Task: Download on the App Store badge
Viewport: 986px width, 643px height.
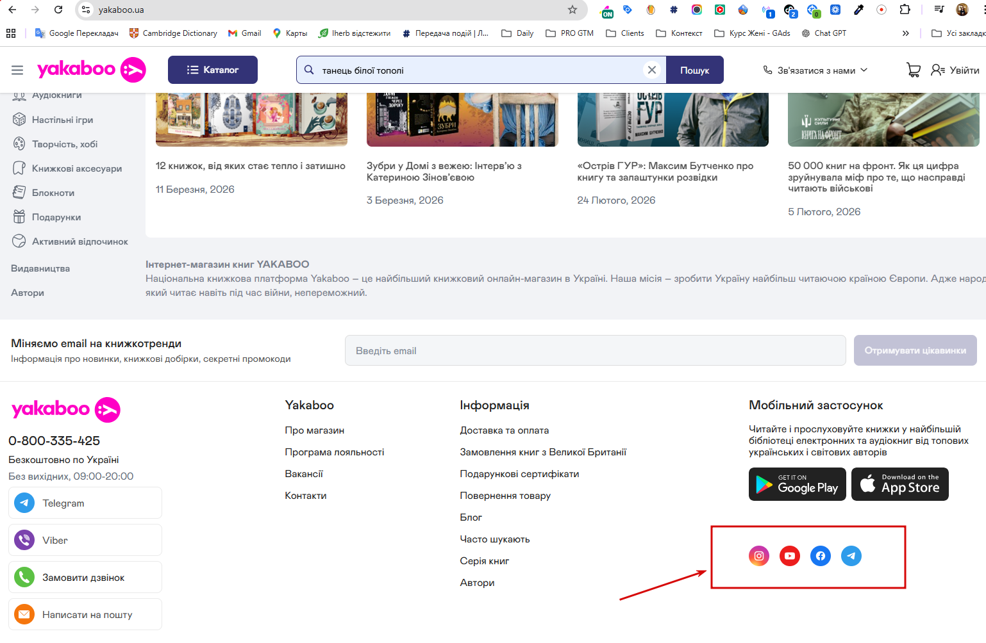Action: coord(900,484)
